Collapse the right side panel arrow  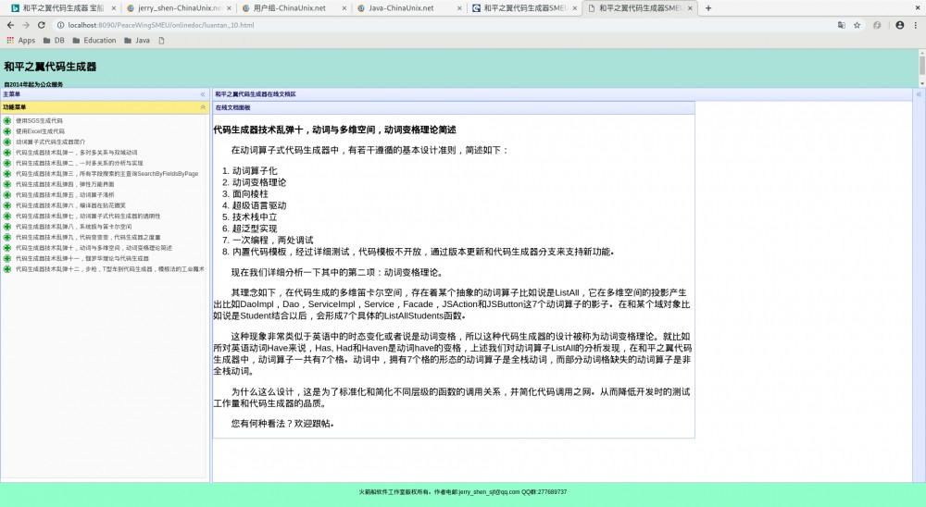tap(919, 94)
